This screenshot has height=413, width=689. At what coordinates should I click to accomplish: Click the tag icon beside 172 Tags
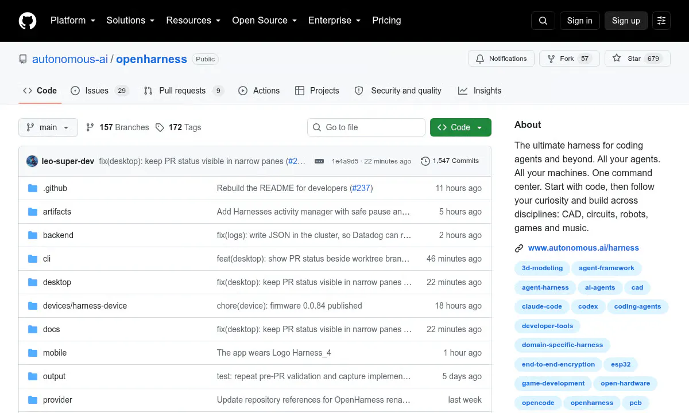point(160,127)
